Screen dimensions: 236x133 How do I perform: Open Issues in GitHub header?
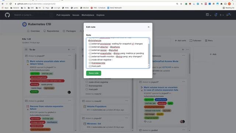coord(76,15)
